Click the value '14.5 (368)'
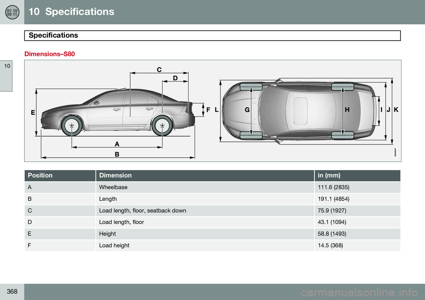 pos(330,245)
